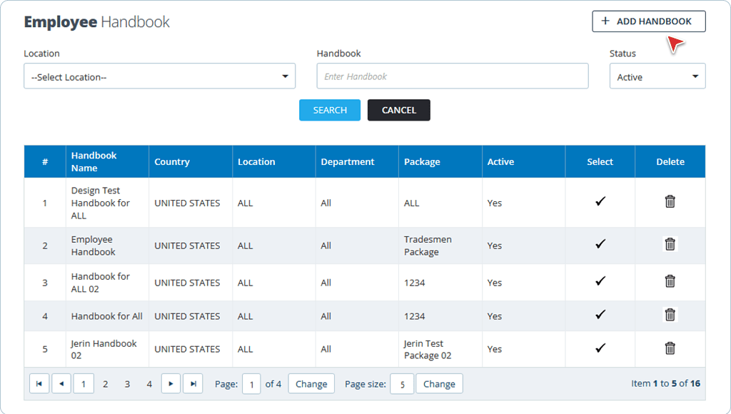
Task: Open the Select Location dropdown
Action: pos(159,76)
